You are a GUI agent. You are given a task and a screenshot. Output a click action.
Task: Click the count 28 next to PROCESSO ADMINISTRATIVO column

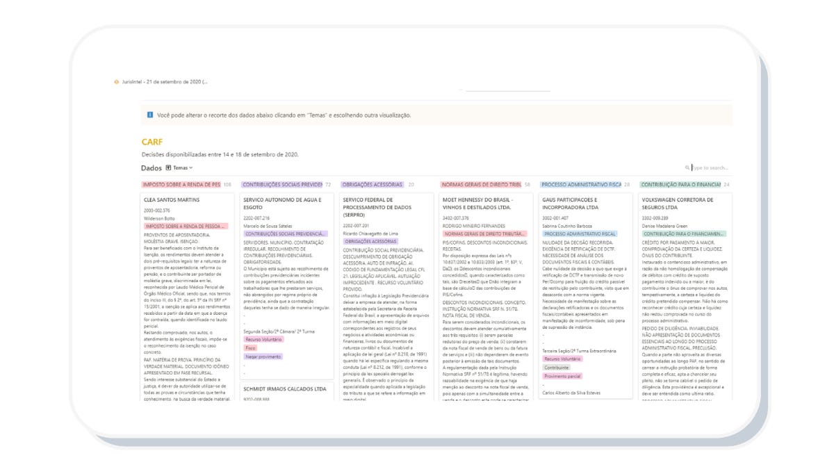click(x=627, y=185)
